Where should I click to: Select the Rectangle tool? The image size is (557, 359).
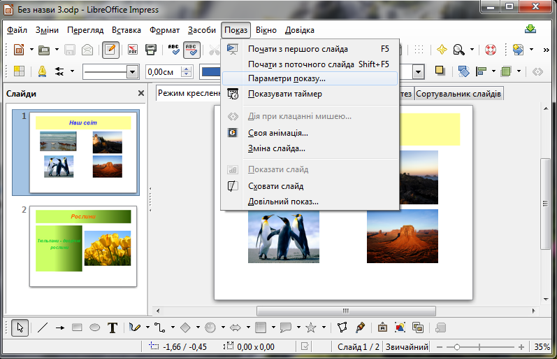(77, 328)
